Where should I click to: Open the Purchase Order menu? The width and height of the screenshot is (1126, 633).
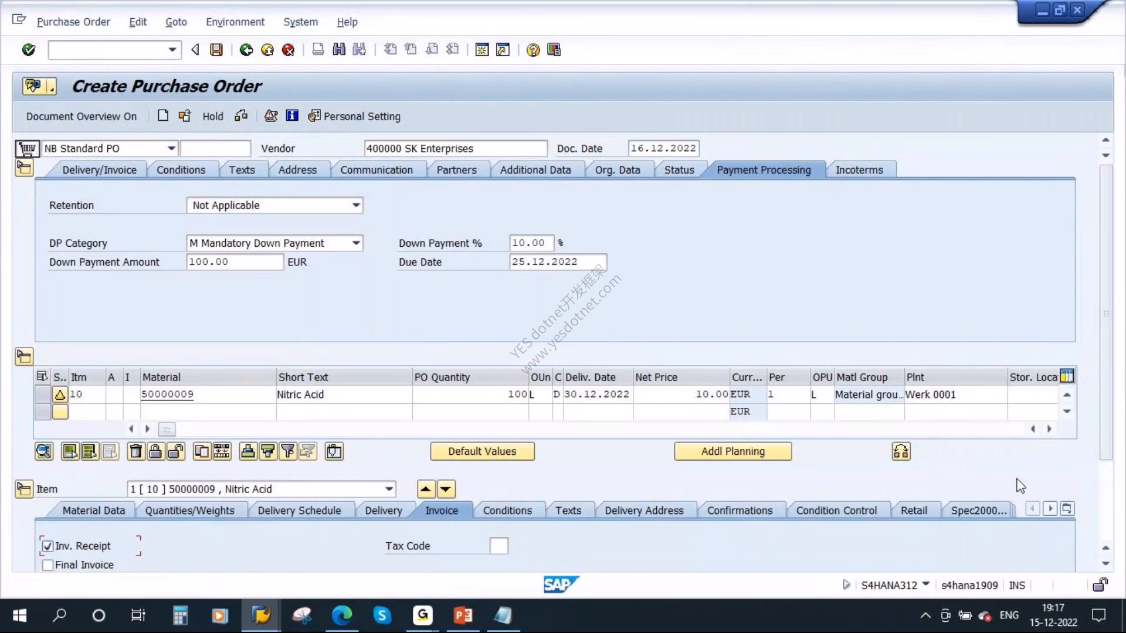click(x=73, y=22)
